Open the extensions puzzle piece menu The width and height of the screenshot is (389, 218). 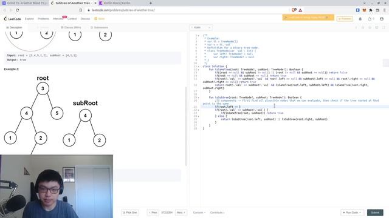click(371, 10)
